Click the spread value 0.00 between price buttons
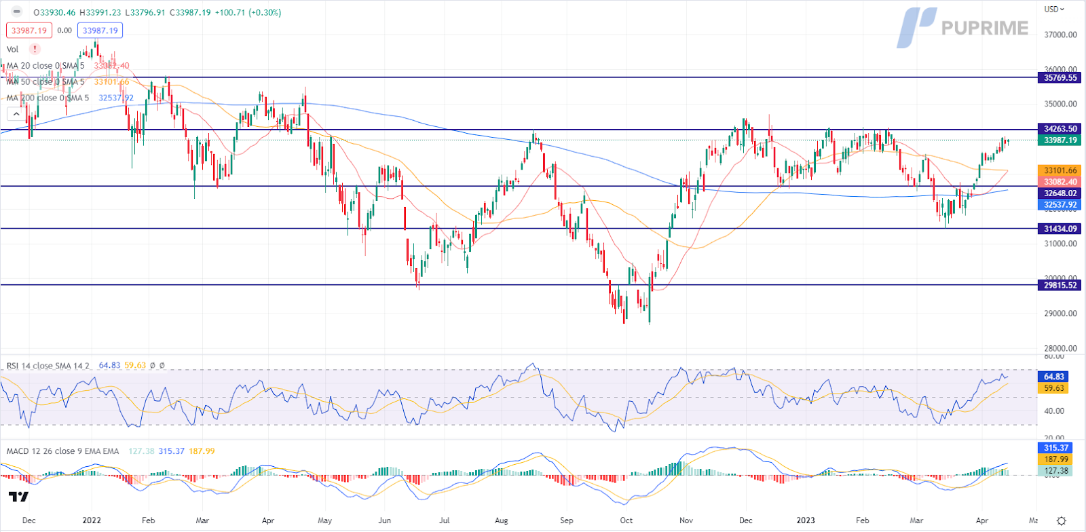Image resolution: width=1086 pixels, height=532 pixels. point(64,31)
